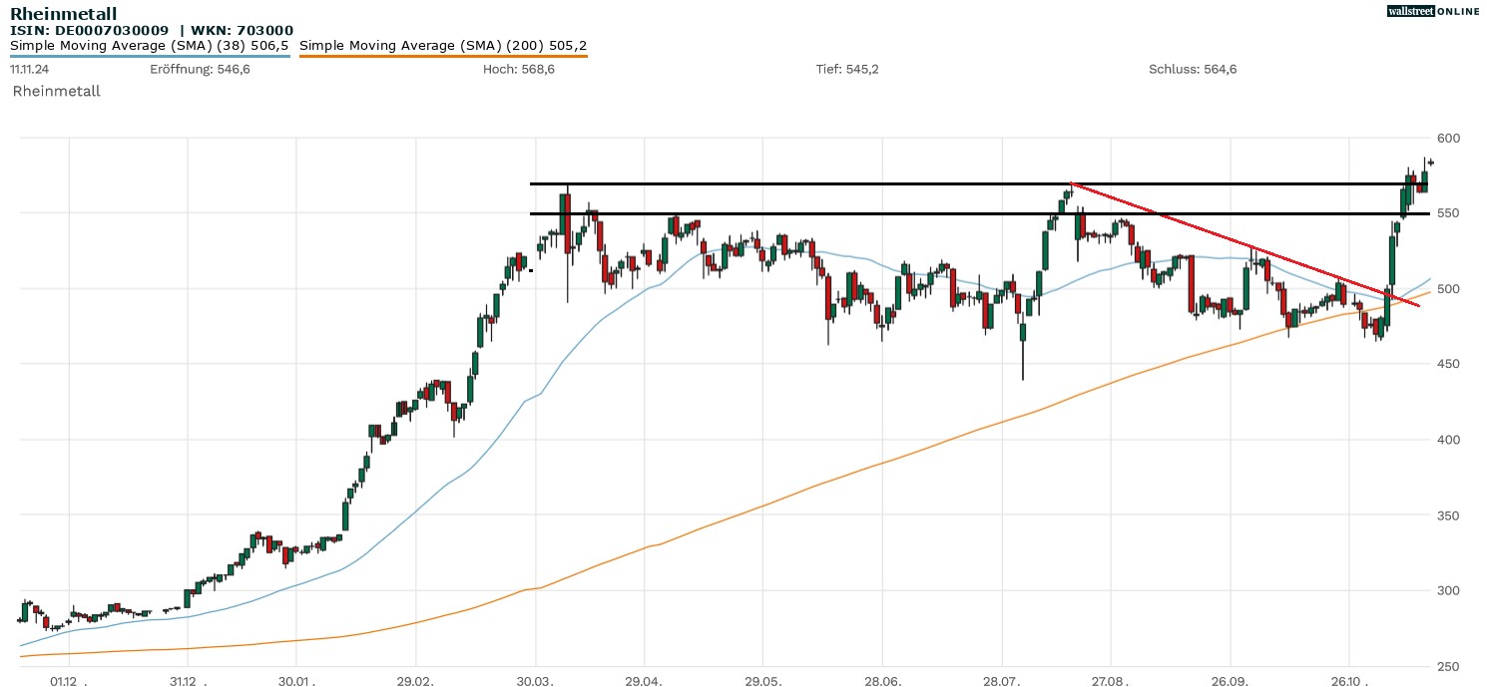Click the Schluss 564,6 value
This screenshot has width=1487, height=687.
tap(1193, 69)
